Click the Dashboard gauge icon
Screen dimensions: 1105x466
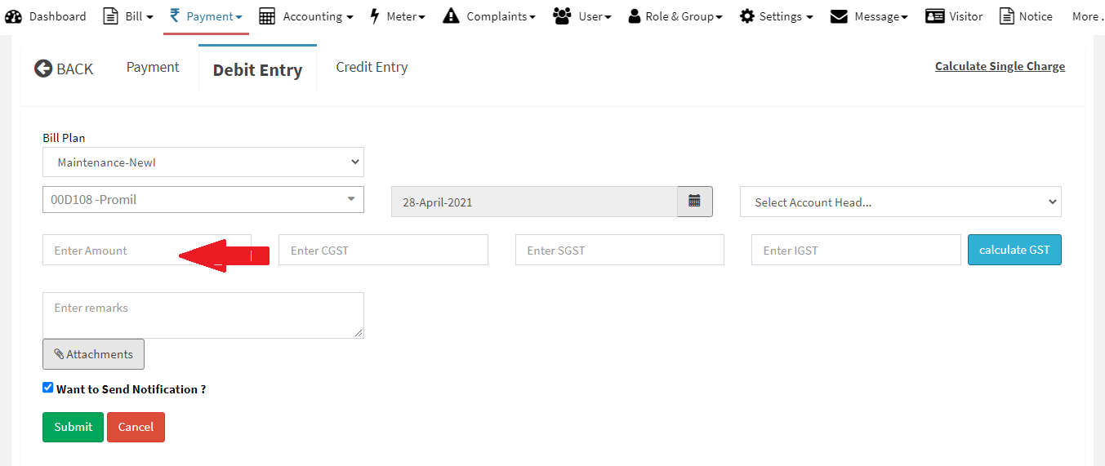tap(14, 16)
